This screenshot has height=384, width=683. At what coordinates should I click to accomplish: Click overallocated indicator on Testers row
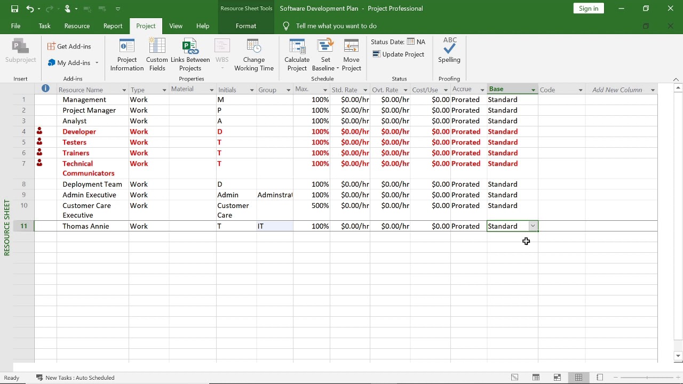tap(39, 142)
